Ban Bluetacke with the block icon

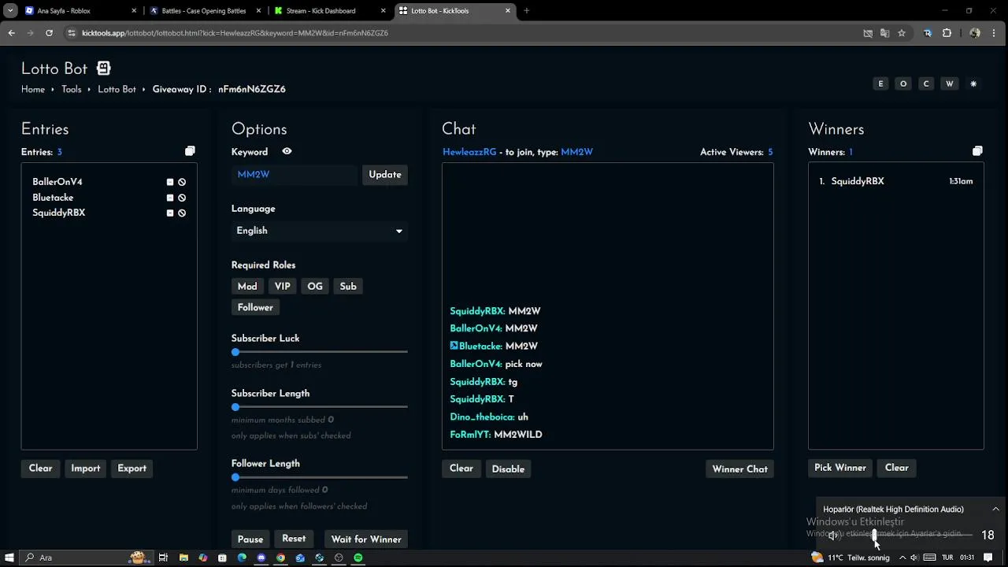click(x=182, y=198)
